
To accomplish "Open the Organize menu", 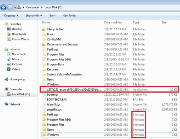I will (11, 16).
